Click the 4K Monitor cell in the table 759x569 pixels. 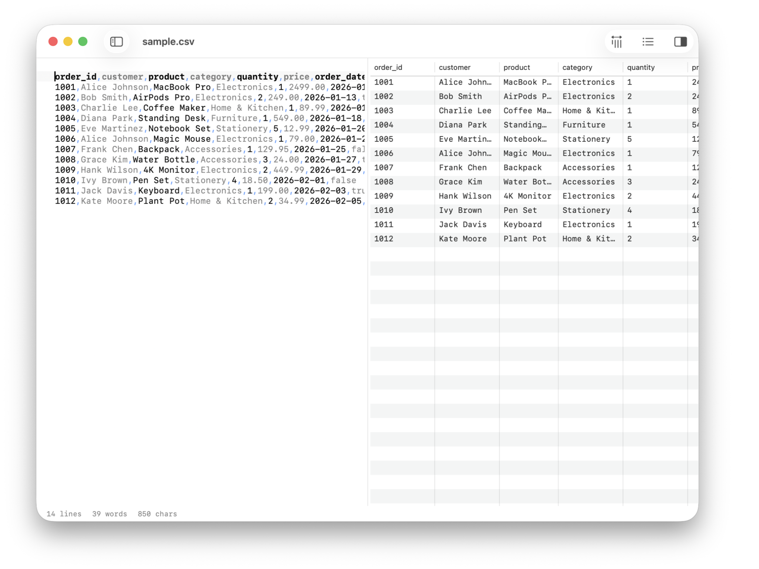click(x=528, y=196)
